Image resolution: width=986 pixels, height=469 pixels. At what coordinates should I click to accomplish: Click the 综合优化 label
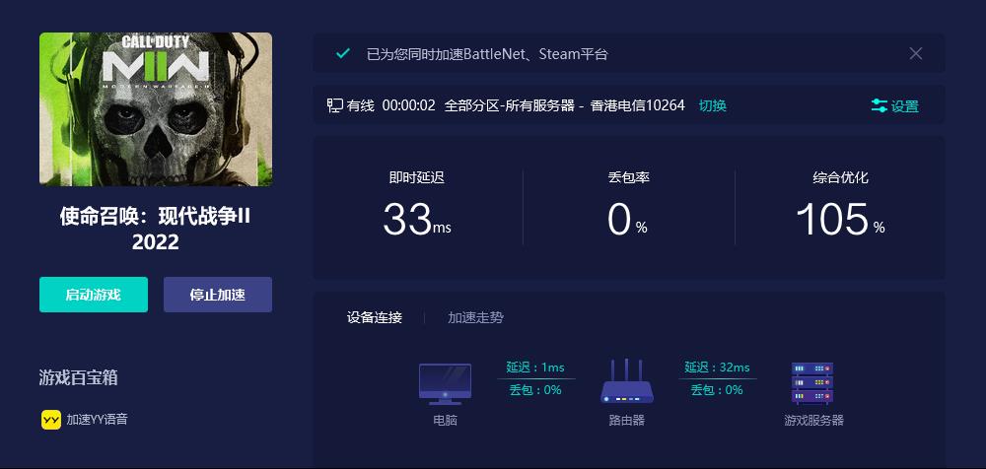point(841,178)
